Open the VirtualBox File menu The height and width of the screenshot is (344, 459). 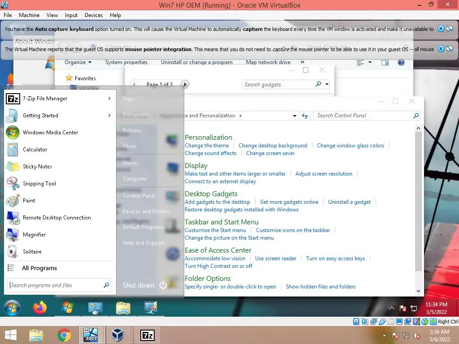8,15
